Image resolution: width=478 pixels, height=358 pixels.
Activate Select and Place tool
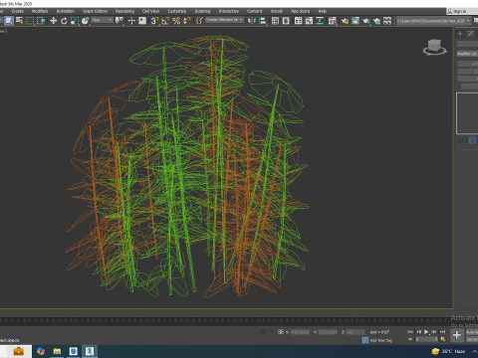(85, 21)
